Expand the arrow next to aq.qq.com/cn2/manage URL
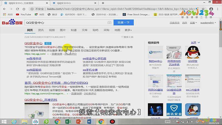222x125 pixels. 67,94
